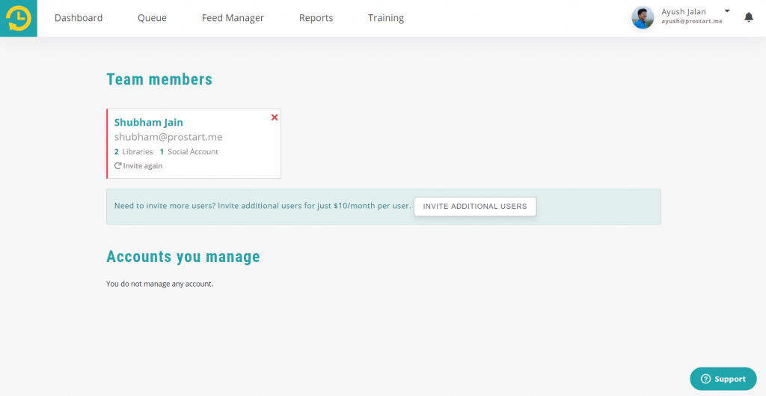This screenshot has width=766, height=396.
Task: Remove Shubham Jain with red X
Action: (275, 118)
